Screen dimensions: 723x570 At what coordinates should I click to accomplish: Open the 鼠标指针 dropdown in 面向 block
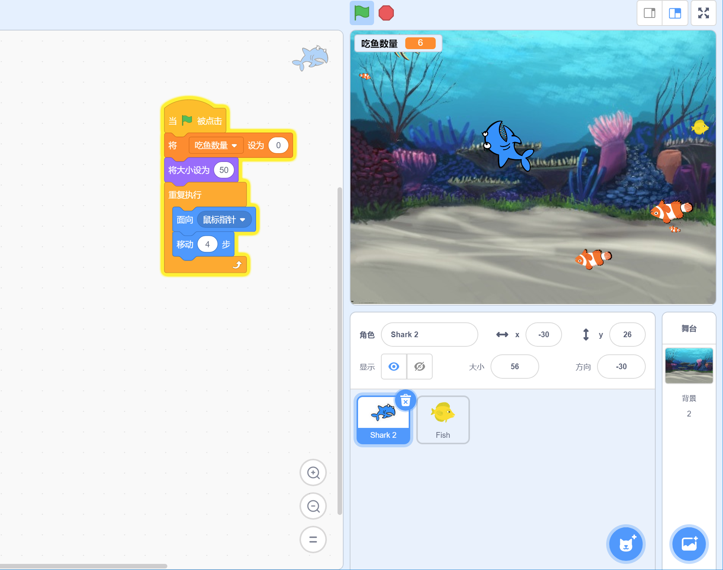[225, 220]
